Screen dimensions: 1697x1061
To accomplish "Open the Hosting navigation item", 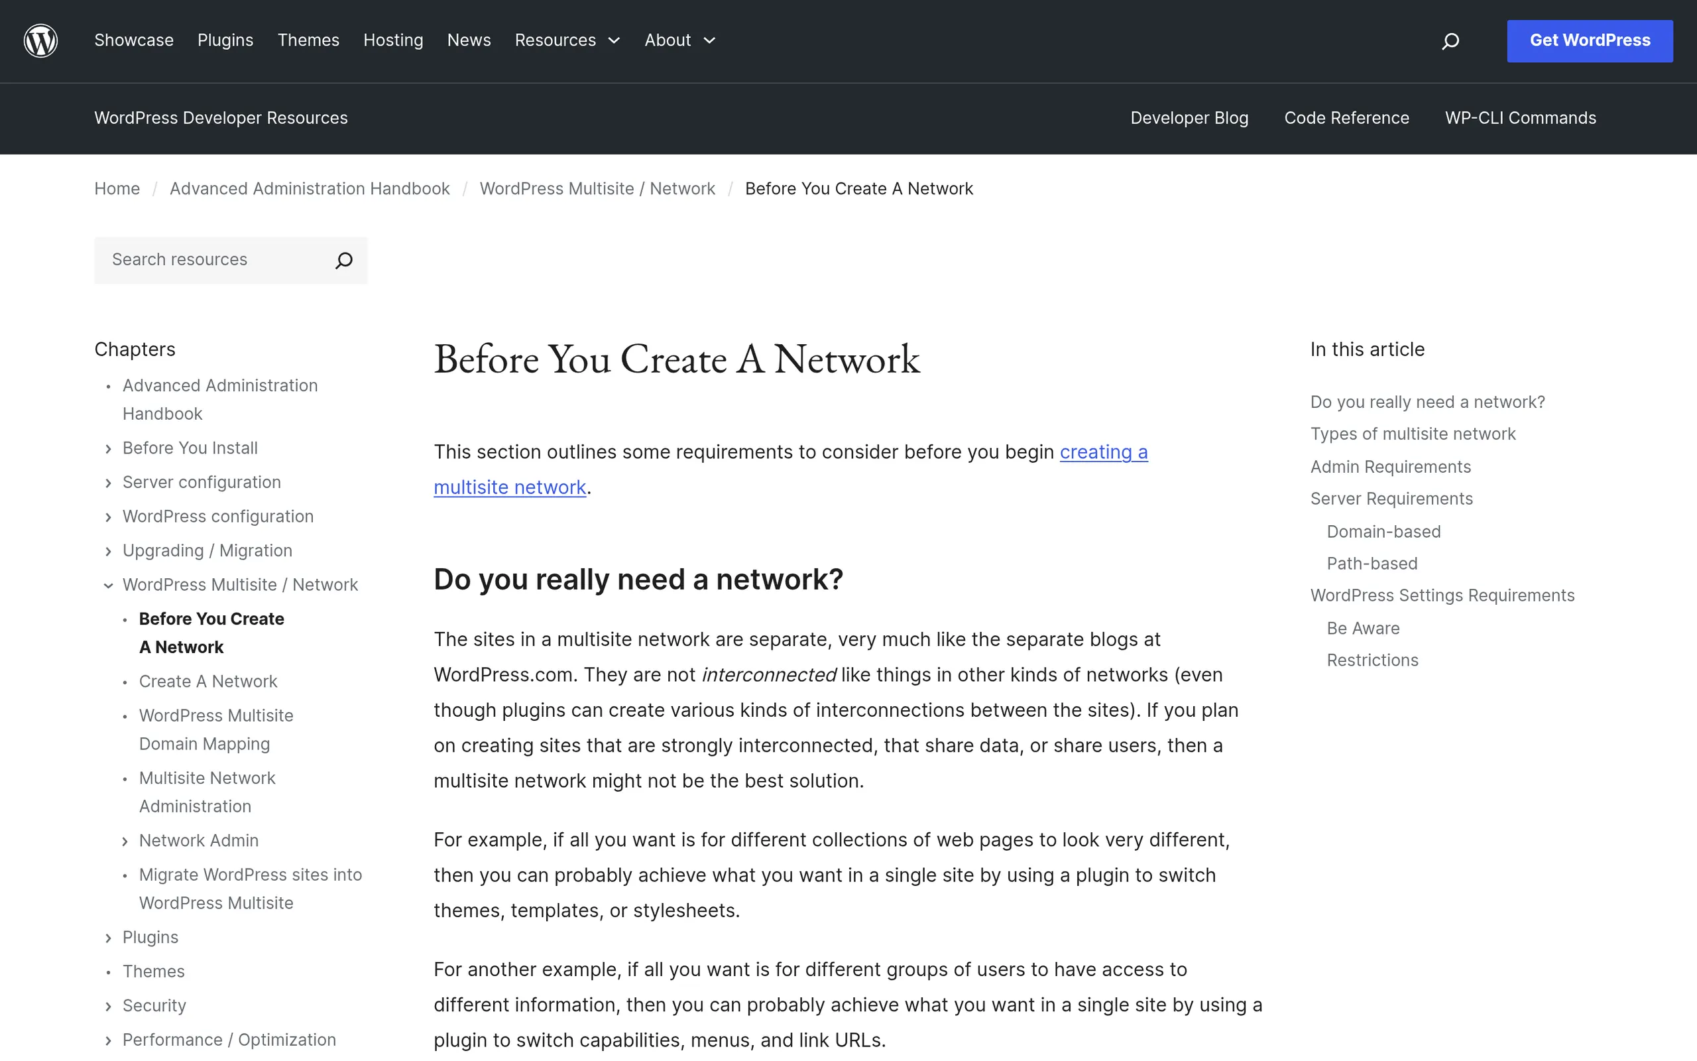I will click(x=393, y=40).
